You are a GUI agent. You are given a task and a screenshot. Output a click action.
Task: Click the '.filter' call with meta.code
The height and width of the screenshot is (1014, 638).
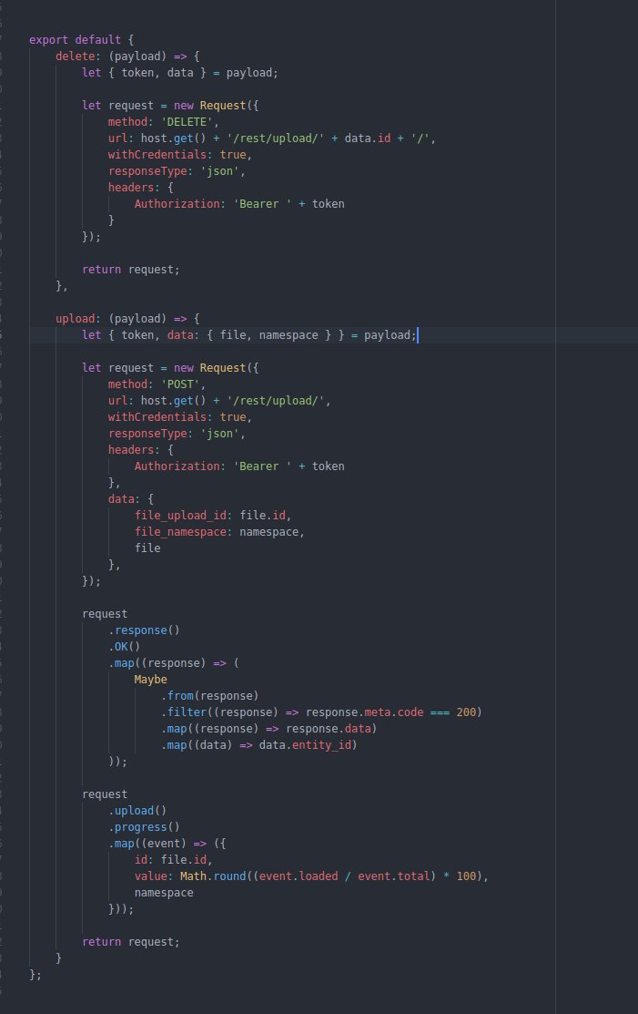(x=321, y=712)
